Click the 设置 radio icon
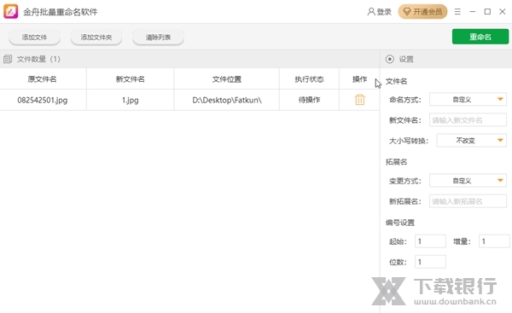The height and width of the screenshot is (313, 512). 390,59
